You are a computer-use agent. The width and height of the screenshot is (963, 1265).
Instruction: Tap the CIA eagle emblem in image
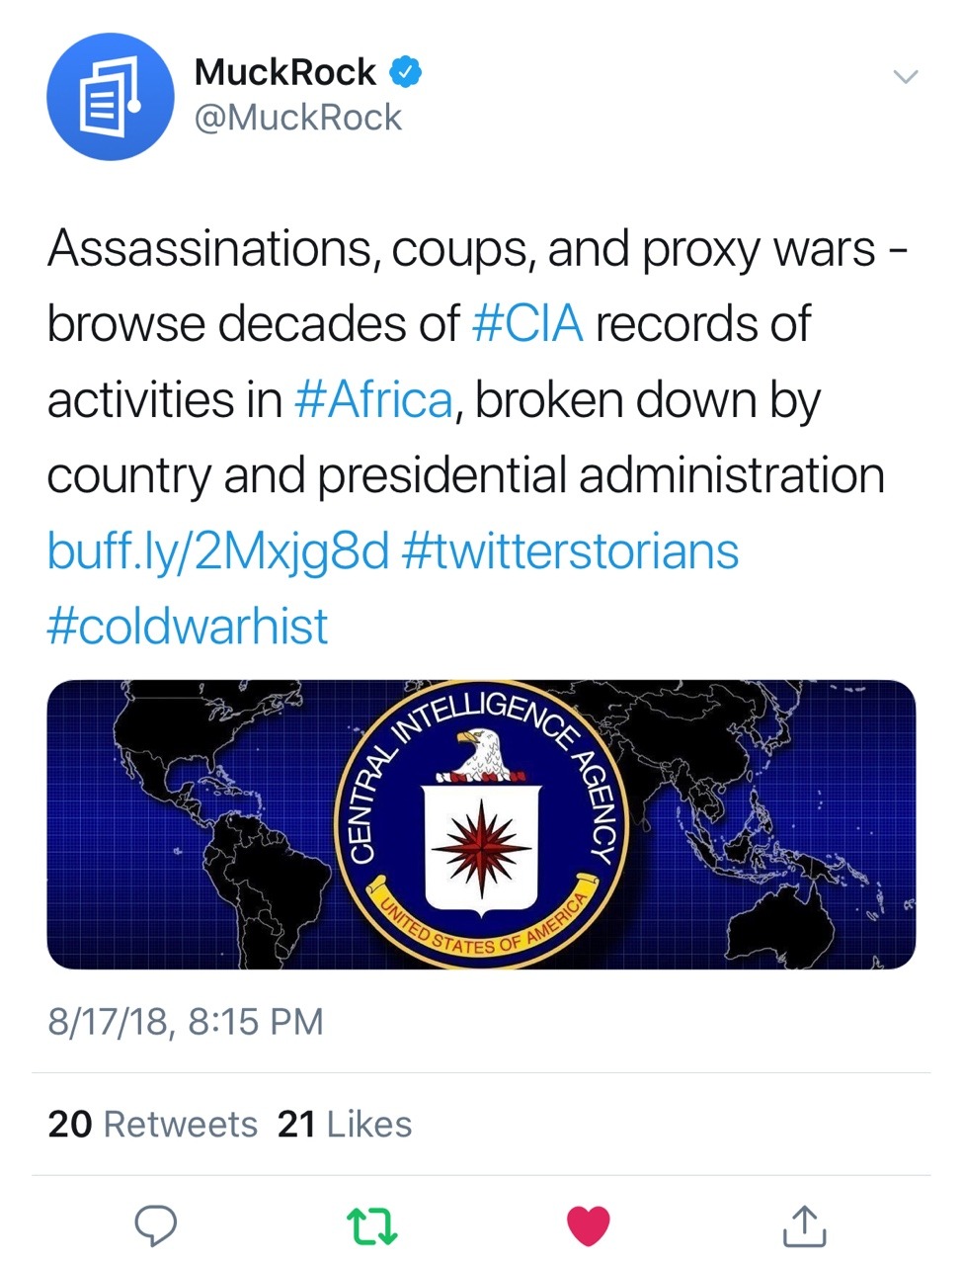[x=482, y=756]
